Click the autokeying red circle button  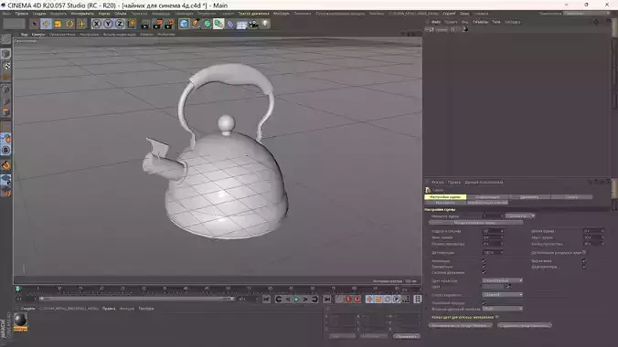point(357,300)
